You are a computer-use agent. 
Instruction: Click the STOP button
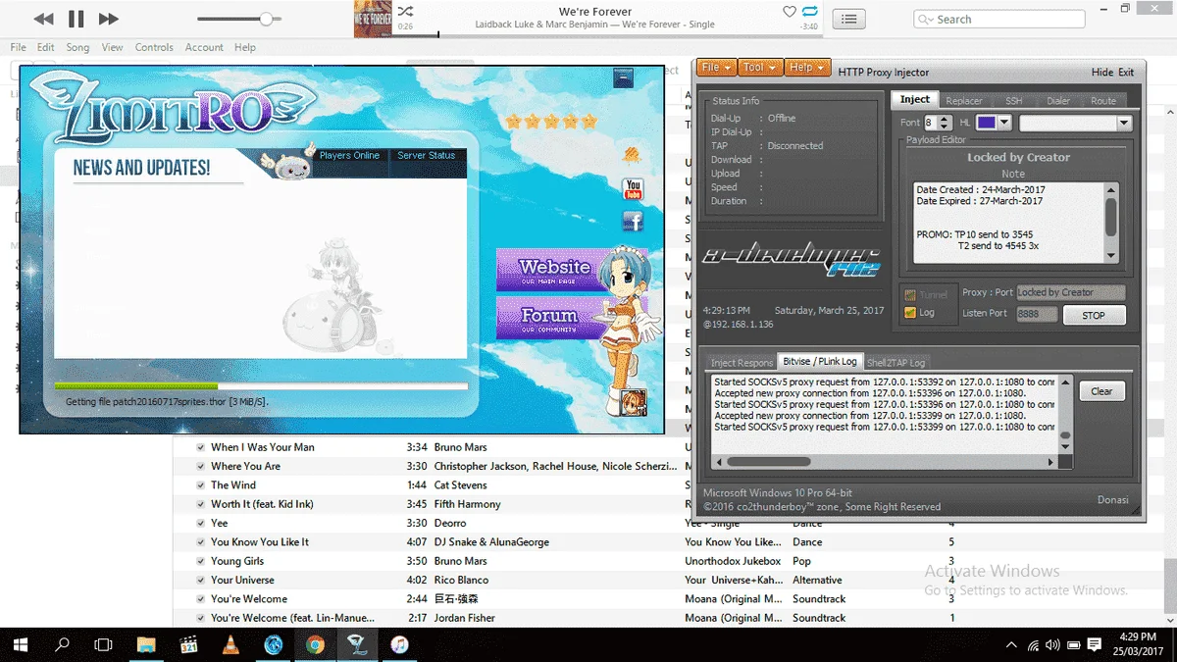click(1094, 315)
